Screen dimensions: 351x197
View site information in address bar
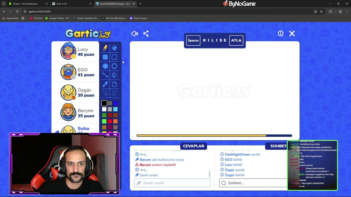click(25, 11)
